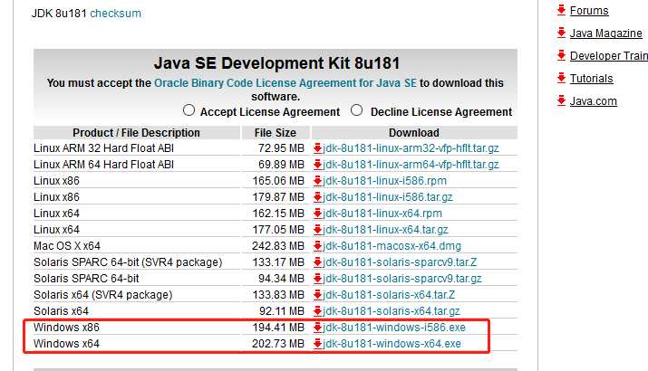Click the red arrow icon next to Tutorials
Screen dimensions: 648x371
point(561,79)
